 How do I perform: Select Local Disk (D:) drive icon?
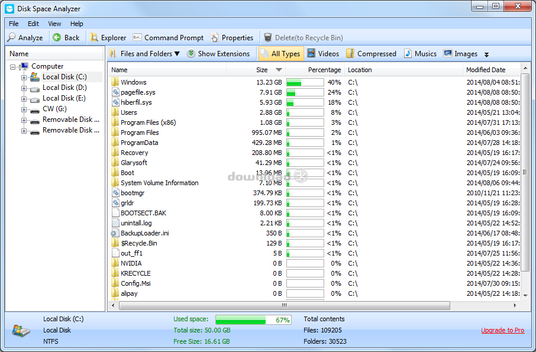click(35, 89)
